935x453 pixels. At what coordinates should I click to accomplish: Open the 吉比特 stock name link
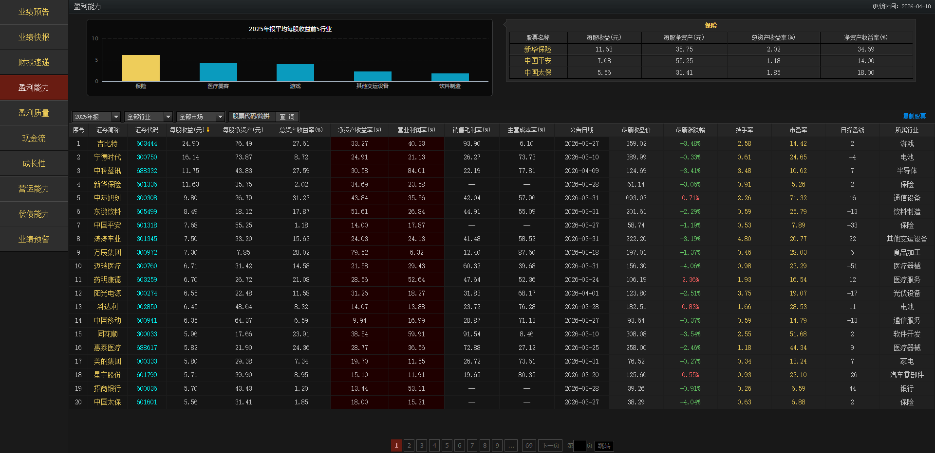pos(107,144)
